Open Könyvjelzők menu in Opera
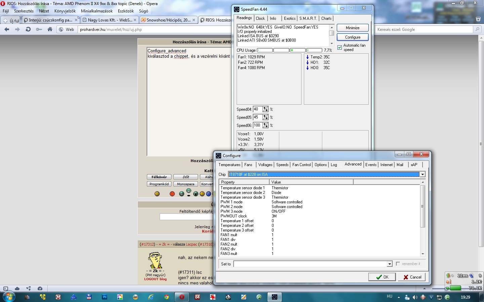 (65, 11)
